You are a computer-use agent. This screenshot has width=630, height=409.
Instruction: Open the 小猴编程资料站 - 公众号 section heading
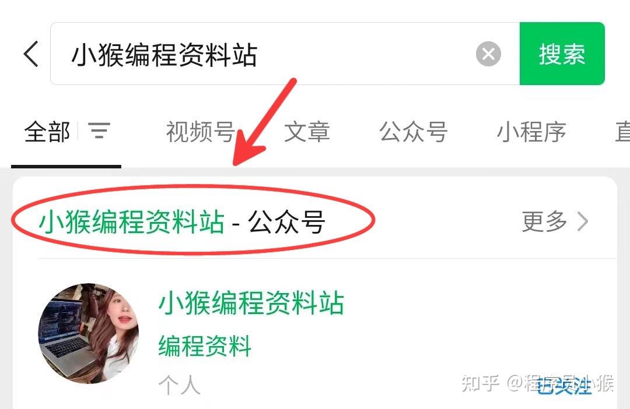click(x=182, y=221)
